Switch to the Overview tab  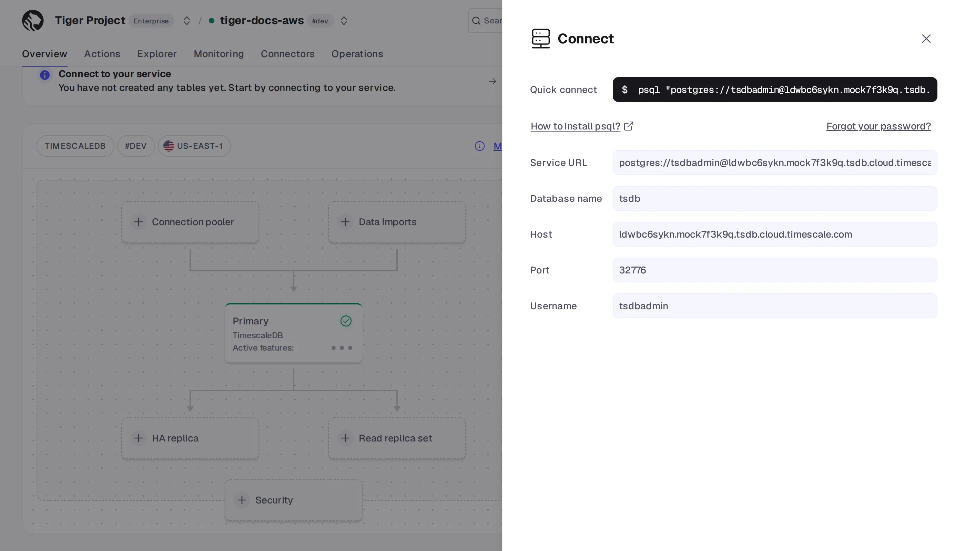[45, 54]
